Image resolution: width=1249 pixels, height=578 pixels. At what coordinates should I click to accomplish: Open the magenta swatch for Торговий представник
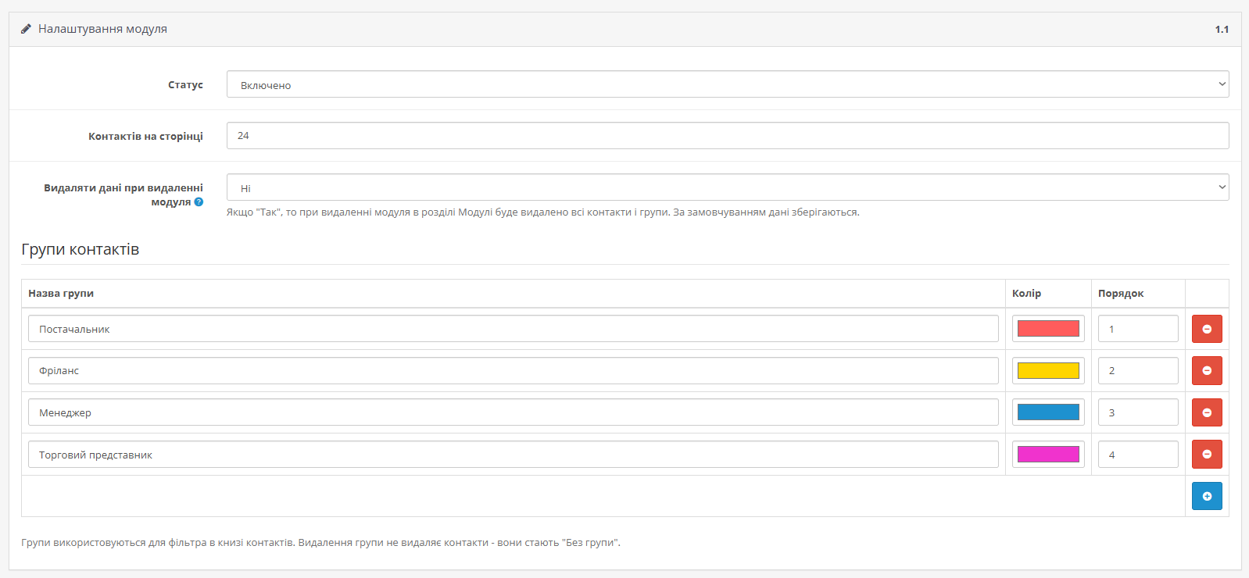1048,454
